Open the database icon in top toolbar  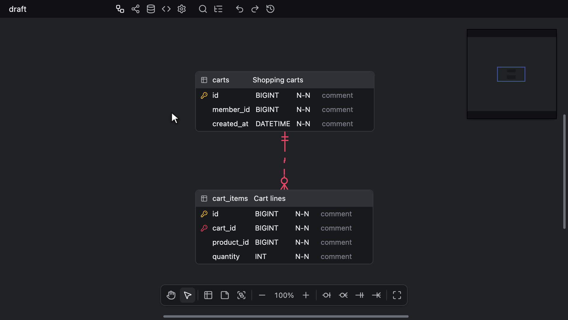(151, 9)
